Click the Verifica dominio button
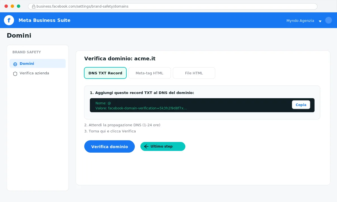 (110, 146)
